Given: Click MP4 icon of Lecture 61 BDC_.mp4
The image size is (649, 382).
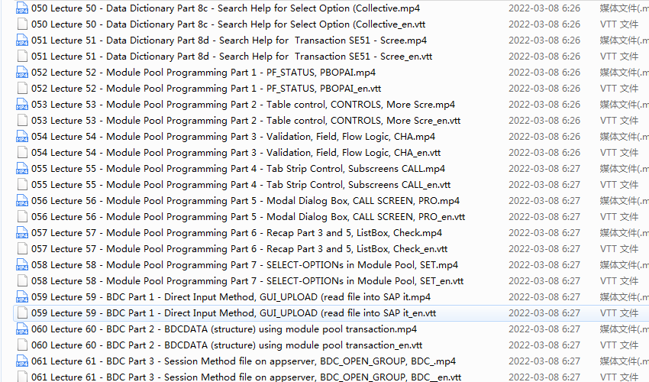Looking at the screenshot, I should [22, 361].
